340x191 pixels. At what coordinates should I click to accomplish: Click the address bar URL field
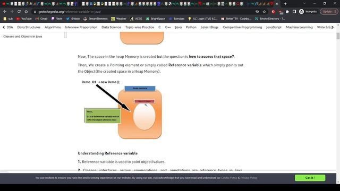[x=143, y=12]
